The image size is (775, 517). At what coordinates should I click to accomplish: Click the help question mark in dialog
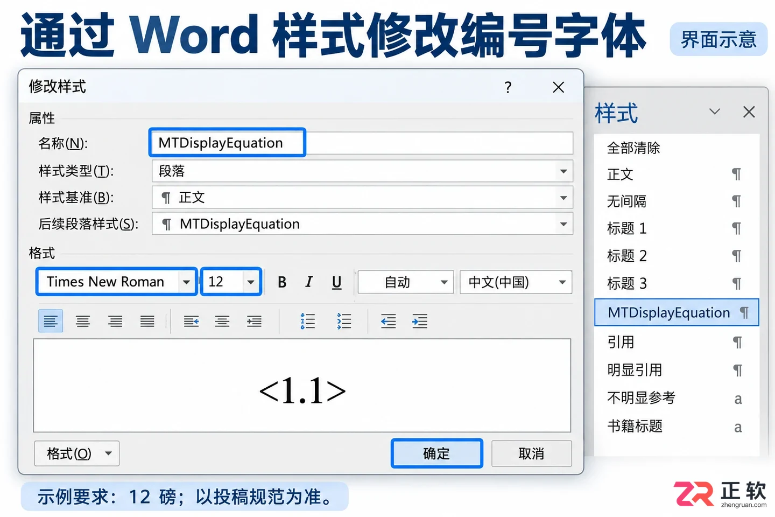click(x=508, y=87)
